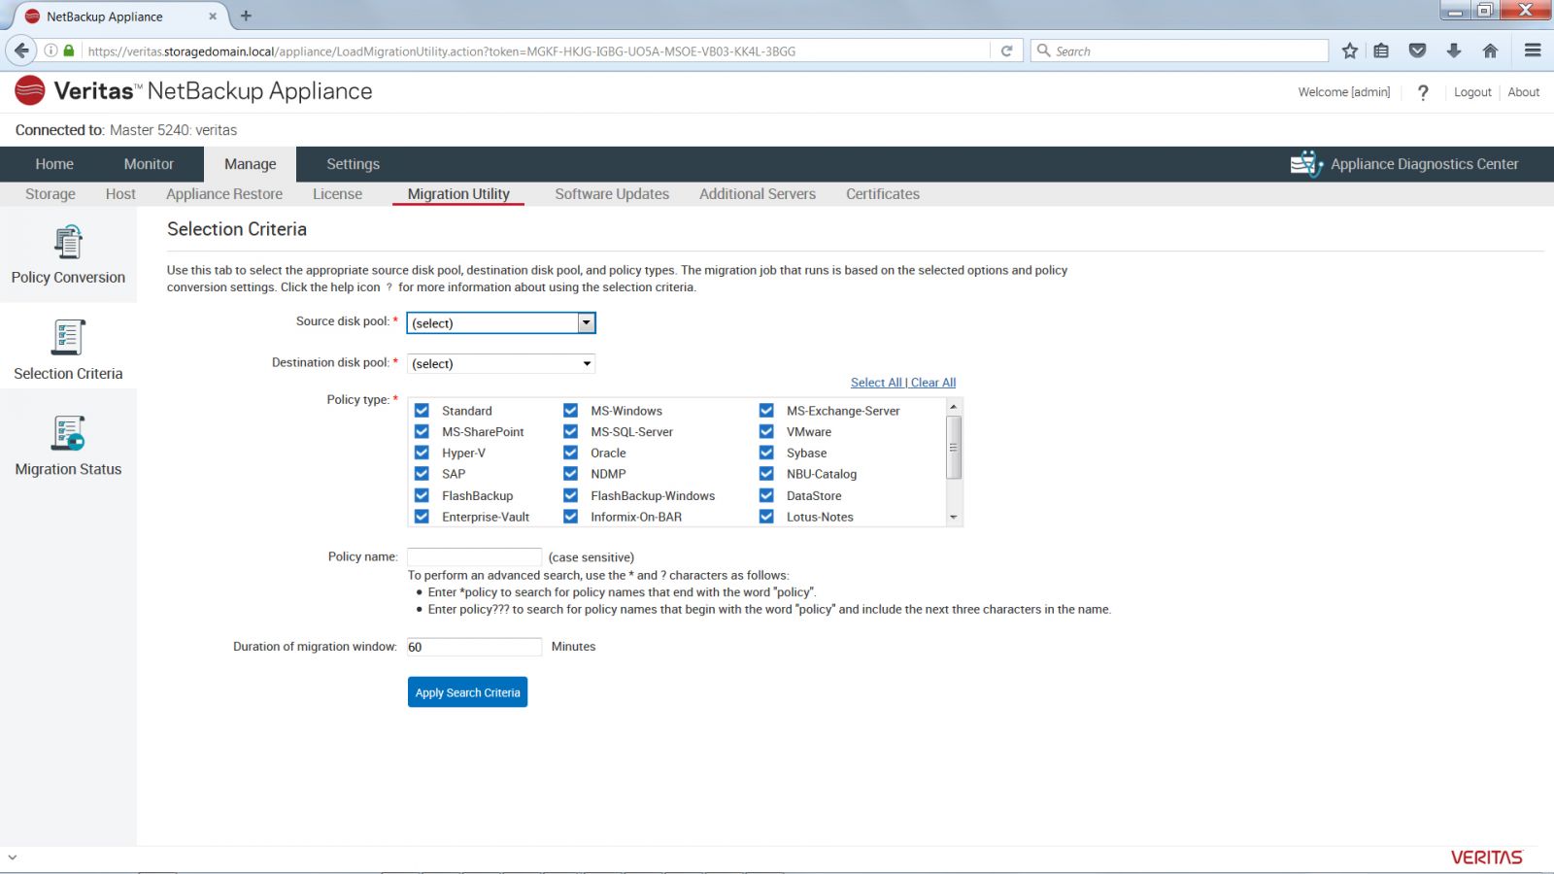Open Migration Utility submenu tab

click(x=458, y=194)
